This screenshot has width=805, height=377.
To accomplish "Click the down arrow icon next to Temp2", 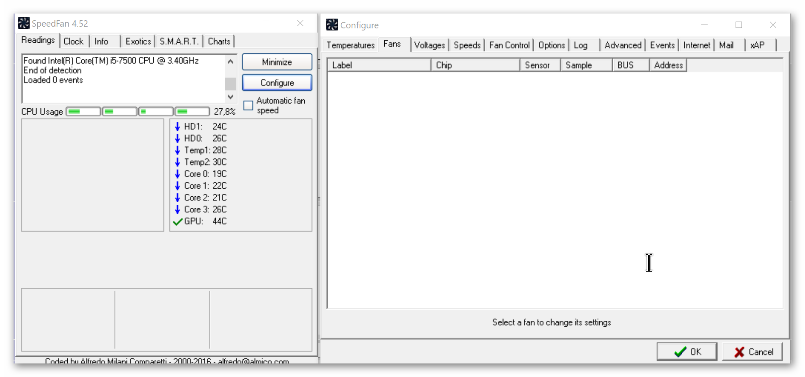I will coord(177,162).
